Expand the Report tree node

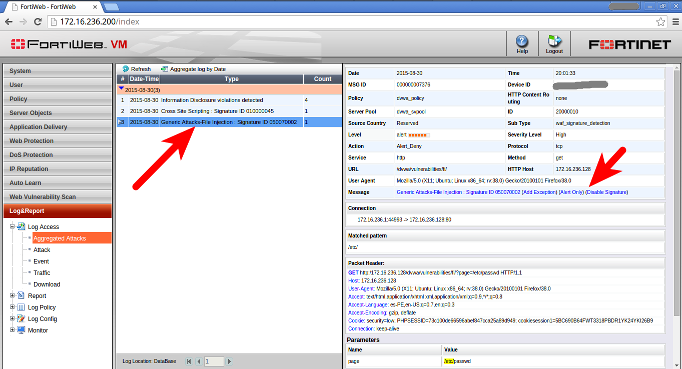(x=13, y=295)
